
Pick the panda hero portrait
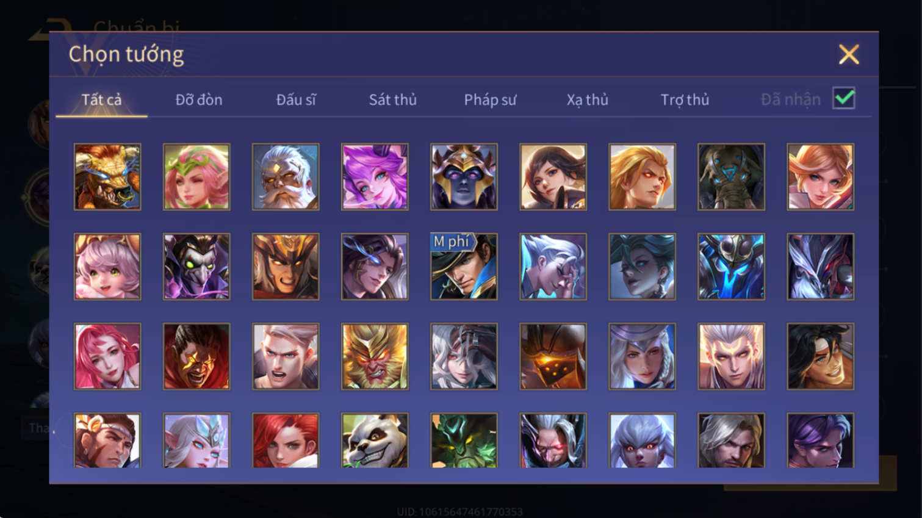click(x=375, y=441)
